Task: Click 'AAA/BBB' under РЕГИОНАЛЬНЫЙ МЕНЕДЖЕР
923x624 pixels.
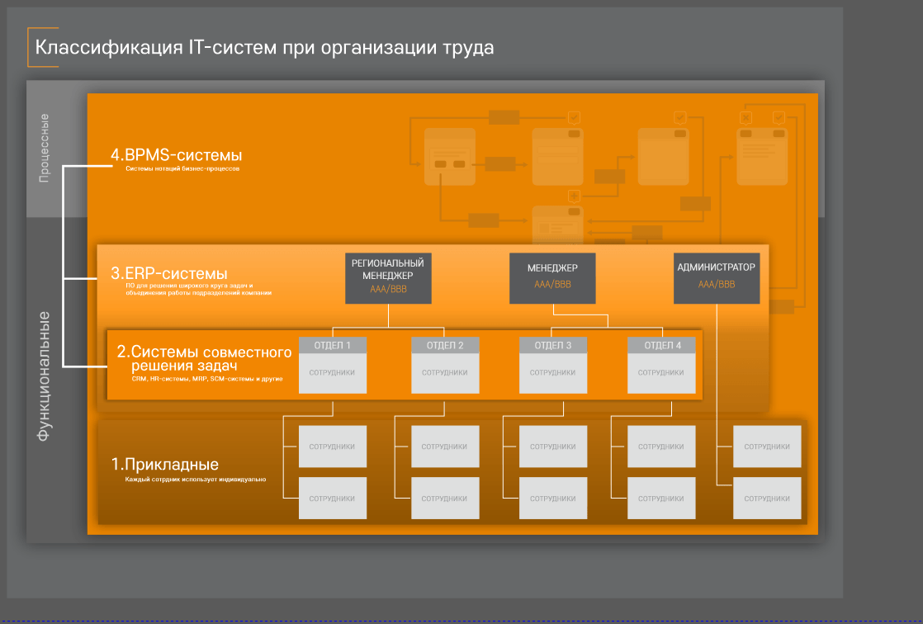Action: point(388,290)
